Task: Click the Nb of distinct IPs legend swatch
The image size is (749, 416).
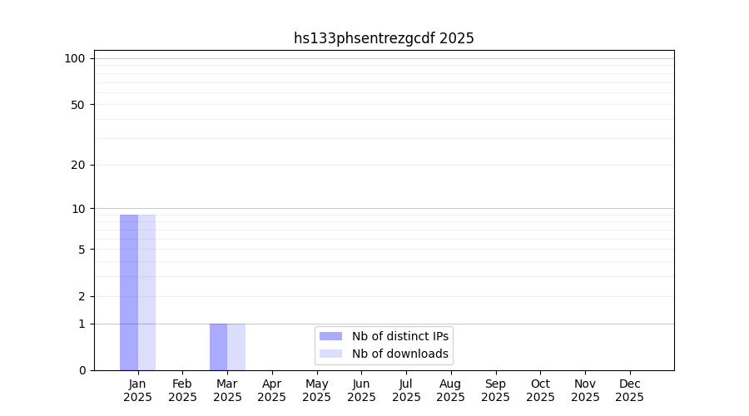Action: [x=330, y=336]
